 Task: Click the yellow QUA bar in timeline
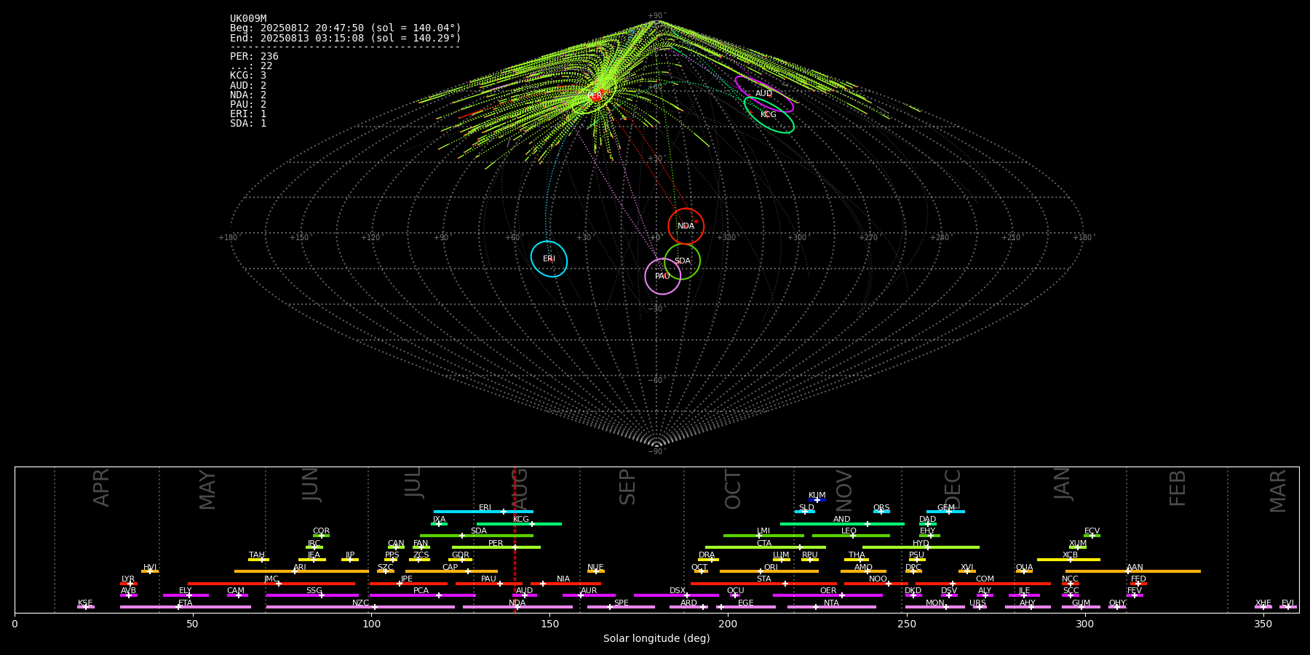(x=1025, y=571)
